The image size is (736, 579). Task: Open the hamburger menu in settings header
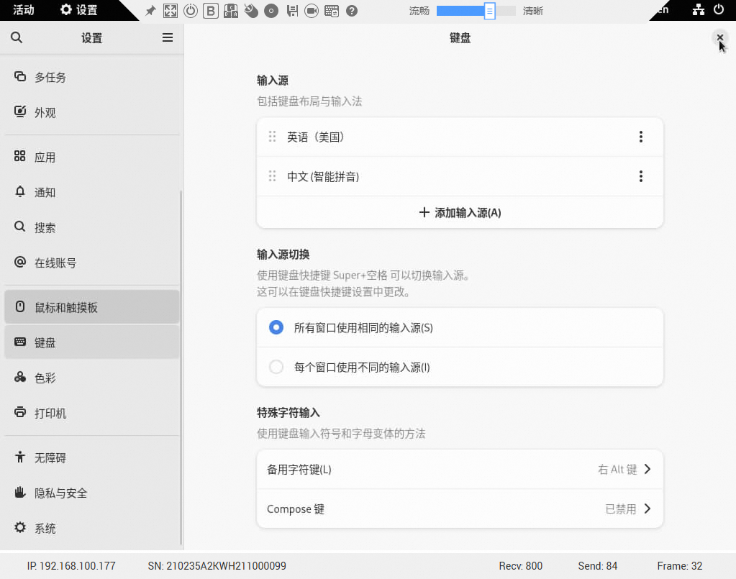coord(168,38)
